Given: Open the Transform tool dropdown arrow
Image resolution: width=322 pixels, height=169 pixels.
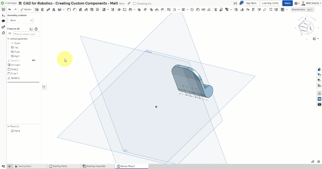Looking at the screenshot, I should coord(135,9).
